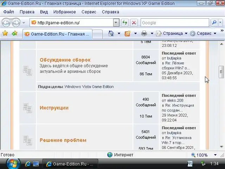Viewport: 225px width, 169px height.
Task: Select the 490 Сообщений count text
Action: tap(146, 102)
